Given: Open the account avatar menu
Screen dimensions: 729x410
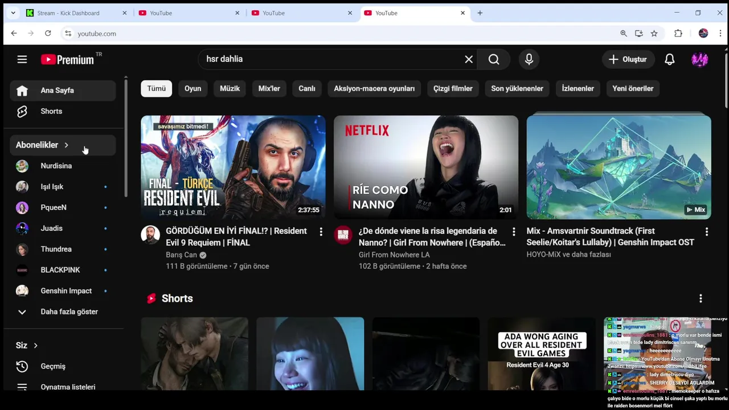Looking at the screenshot, I should pyautogui.click(x=699, y=59).
